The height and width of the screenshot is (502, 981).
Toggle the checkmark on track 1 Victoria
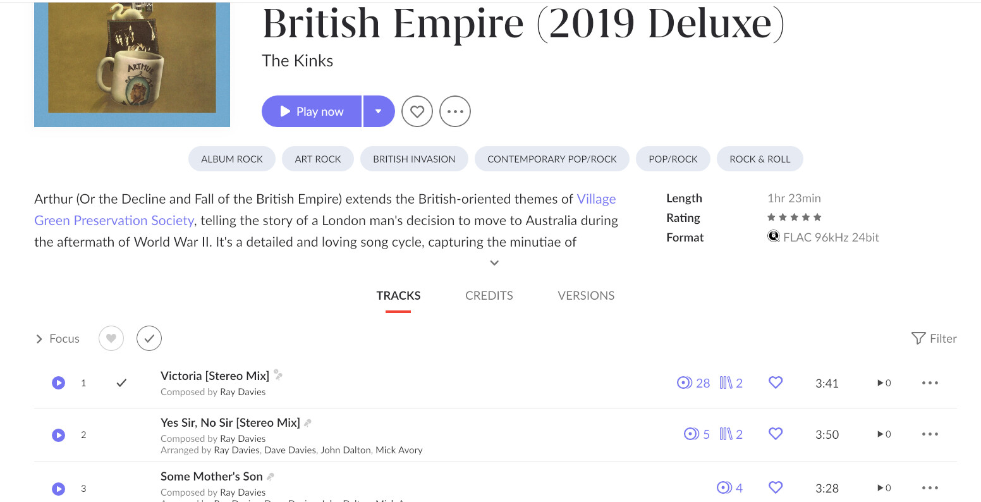coord(121,383)
